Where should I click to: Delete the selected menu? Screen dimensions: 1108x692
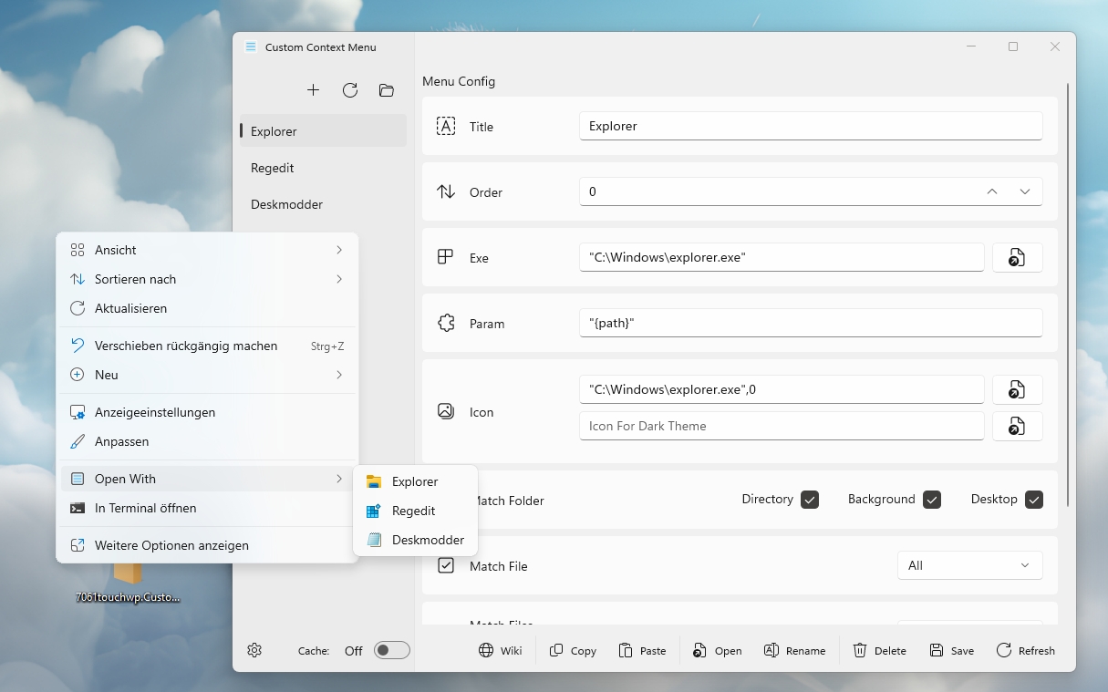[879, 650]
